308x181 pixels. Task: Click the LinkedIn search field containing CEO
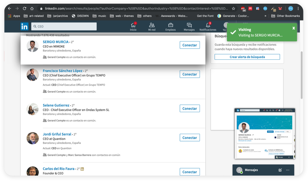pos(64,27)
